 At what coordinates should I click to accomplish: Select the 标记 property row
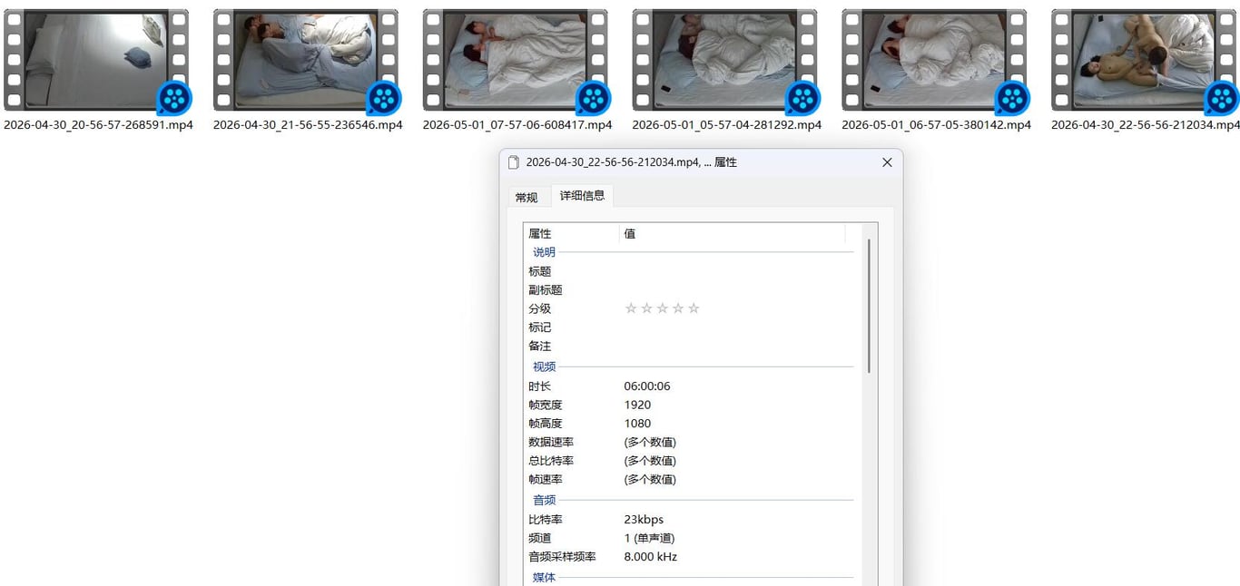[691, 327]
